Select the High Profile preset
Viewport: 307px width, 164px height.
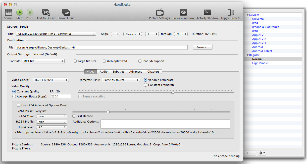tap(260, 63)
